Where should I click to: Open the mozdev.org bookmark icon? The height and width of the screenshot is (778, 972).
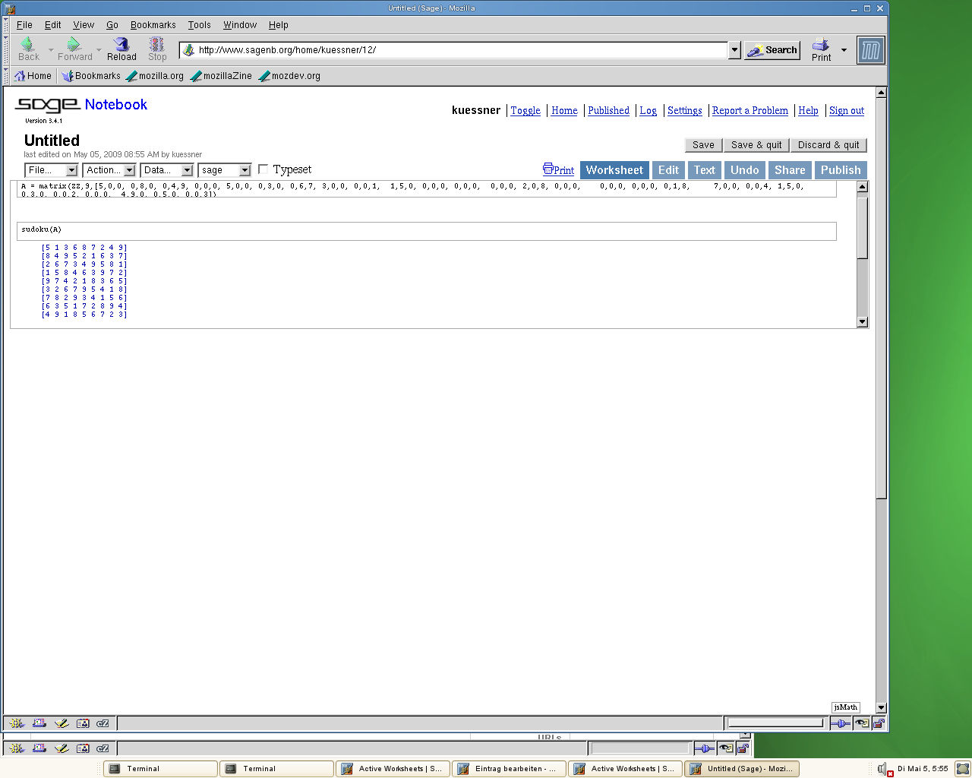(264, 76)
